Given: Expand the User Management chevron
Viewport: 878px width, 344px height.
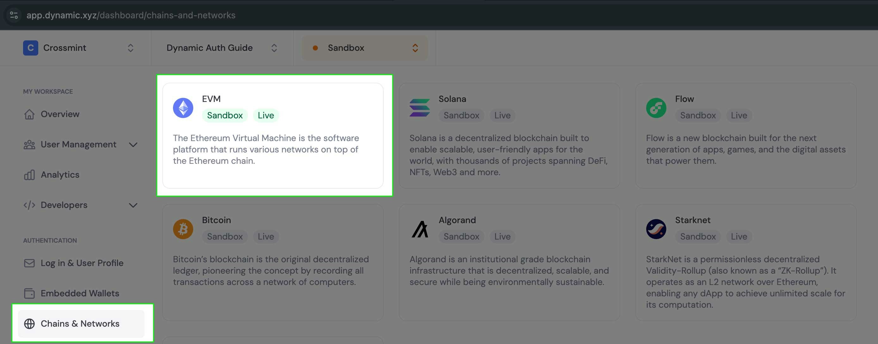Looking at the screenshot, I should 133,145.
